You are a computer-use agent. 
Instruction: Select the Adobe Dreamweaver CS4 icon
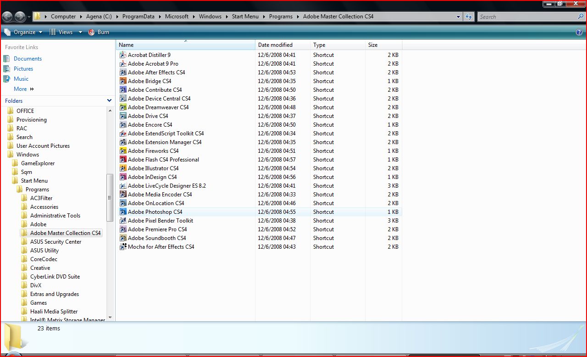[x=123, y=107]
